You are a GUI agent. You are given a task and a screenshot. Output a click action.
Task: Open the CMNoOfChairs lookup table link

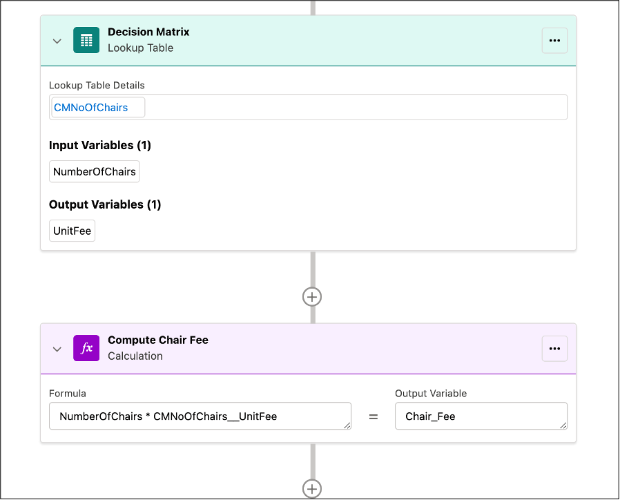[90, 108]
